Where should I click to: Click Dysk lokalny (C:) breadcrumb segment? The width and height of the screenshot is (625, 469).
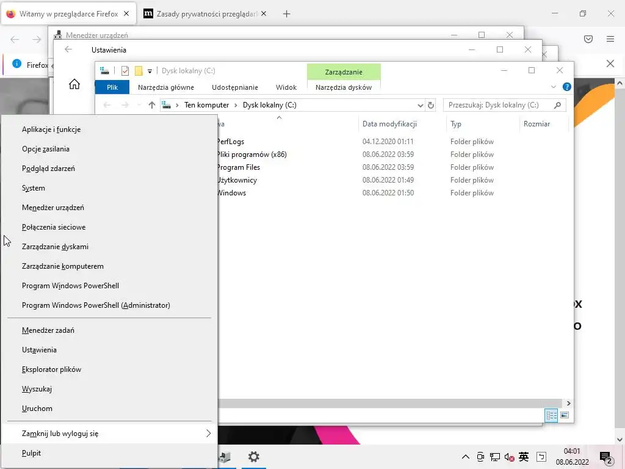[269, 105]
